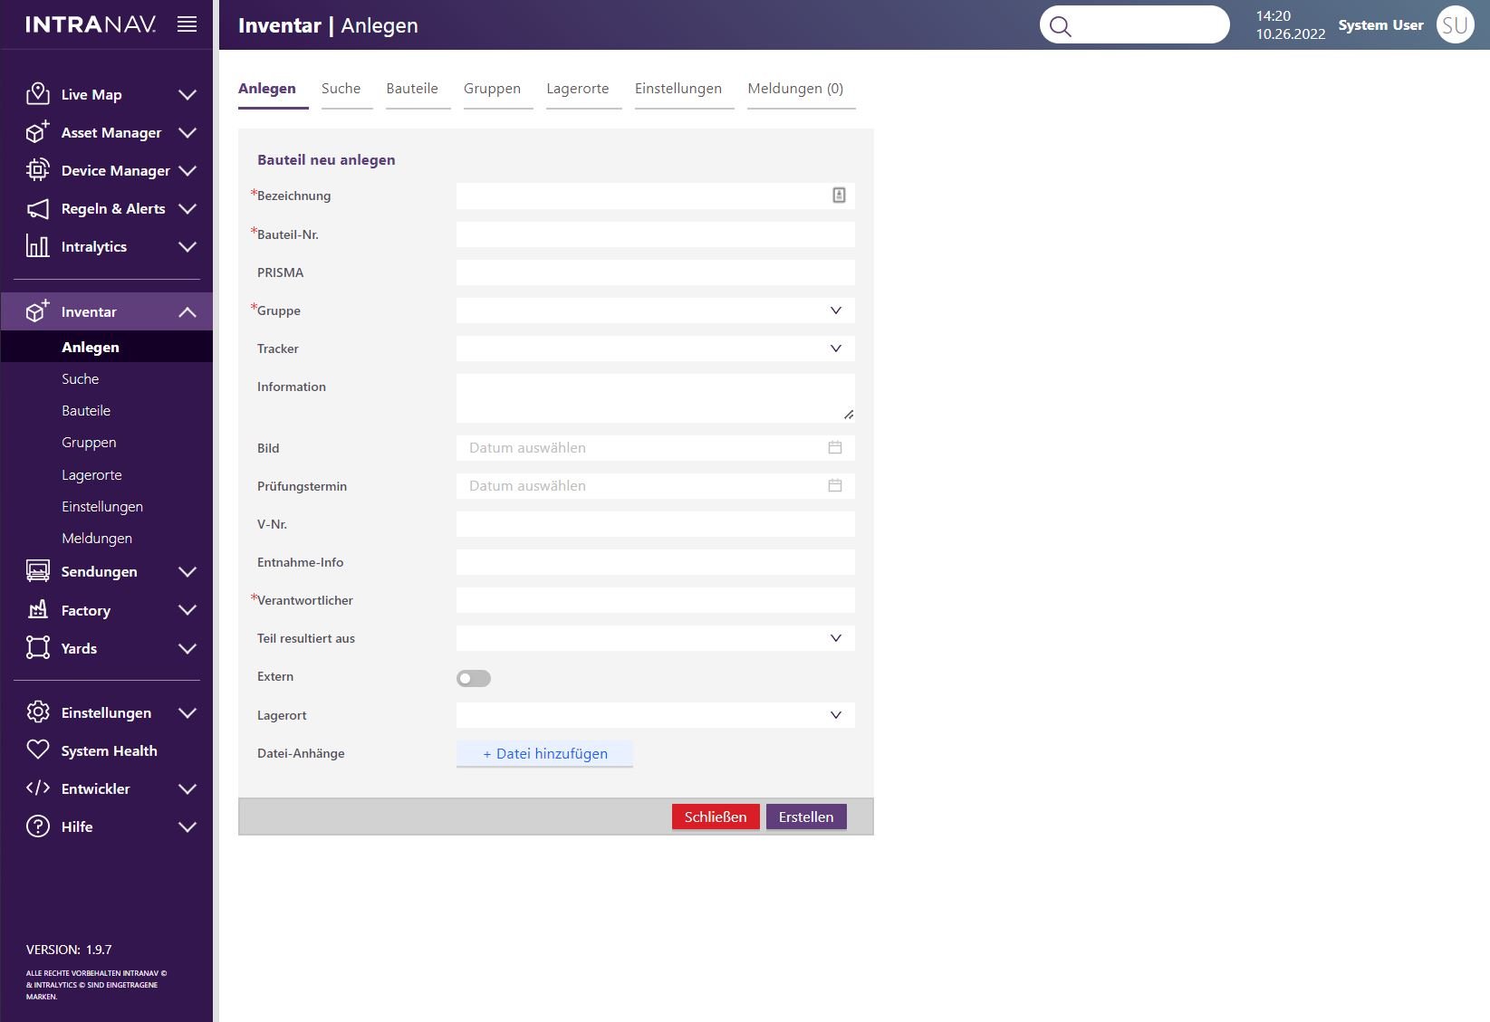This screenshot has width=1490, height=1022.
Task: Open Einstellungen in the Inventar submenu
Action: point(102,506)
